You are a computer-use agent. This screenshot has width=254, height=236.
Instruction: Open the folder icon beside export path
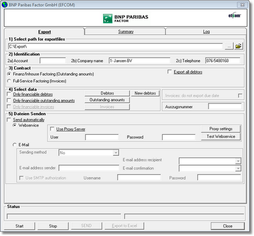(238, 46)
